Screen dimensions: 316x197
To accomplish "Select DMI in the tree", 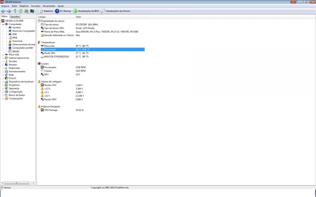I will point(14,34).
